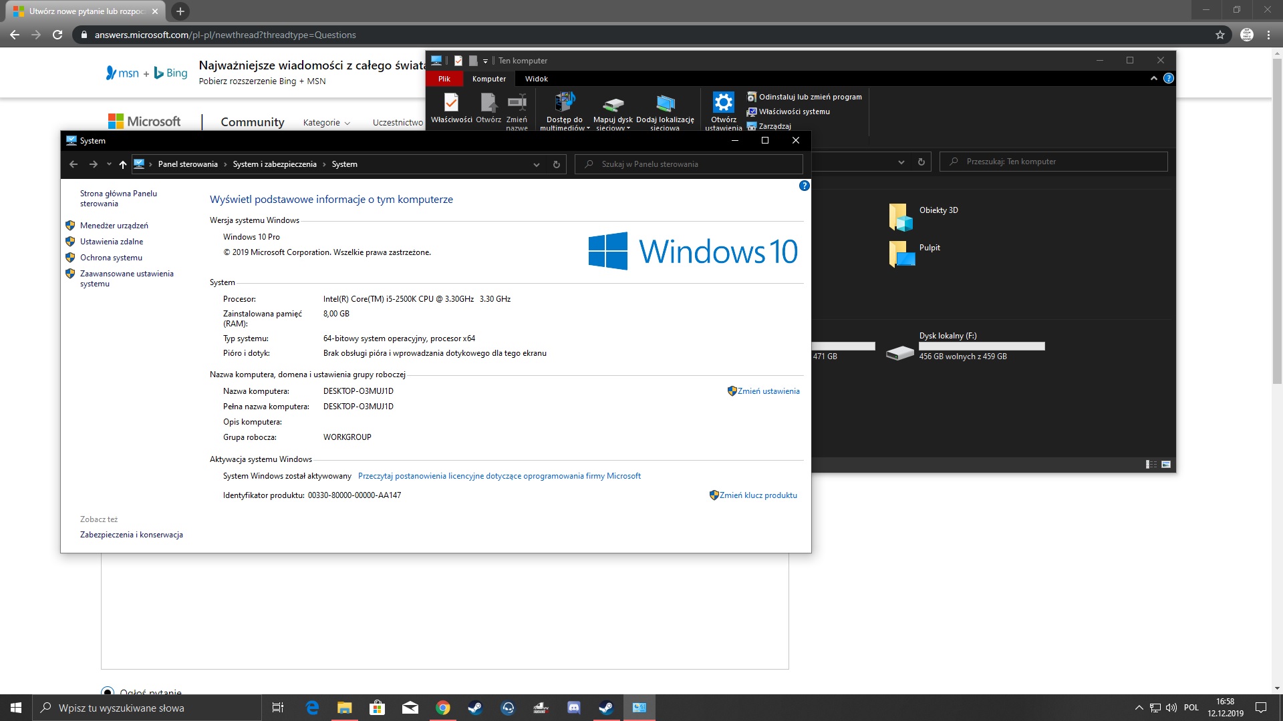Open Menedżer urządzeń link
The image size is (1283, 721).
pyautogui.click(x=114, y=226)
